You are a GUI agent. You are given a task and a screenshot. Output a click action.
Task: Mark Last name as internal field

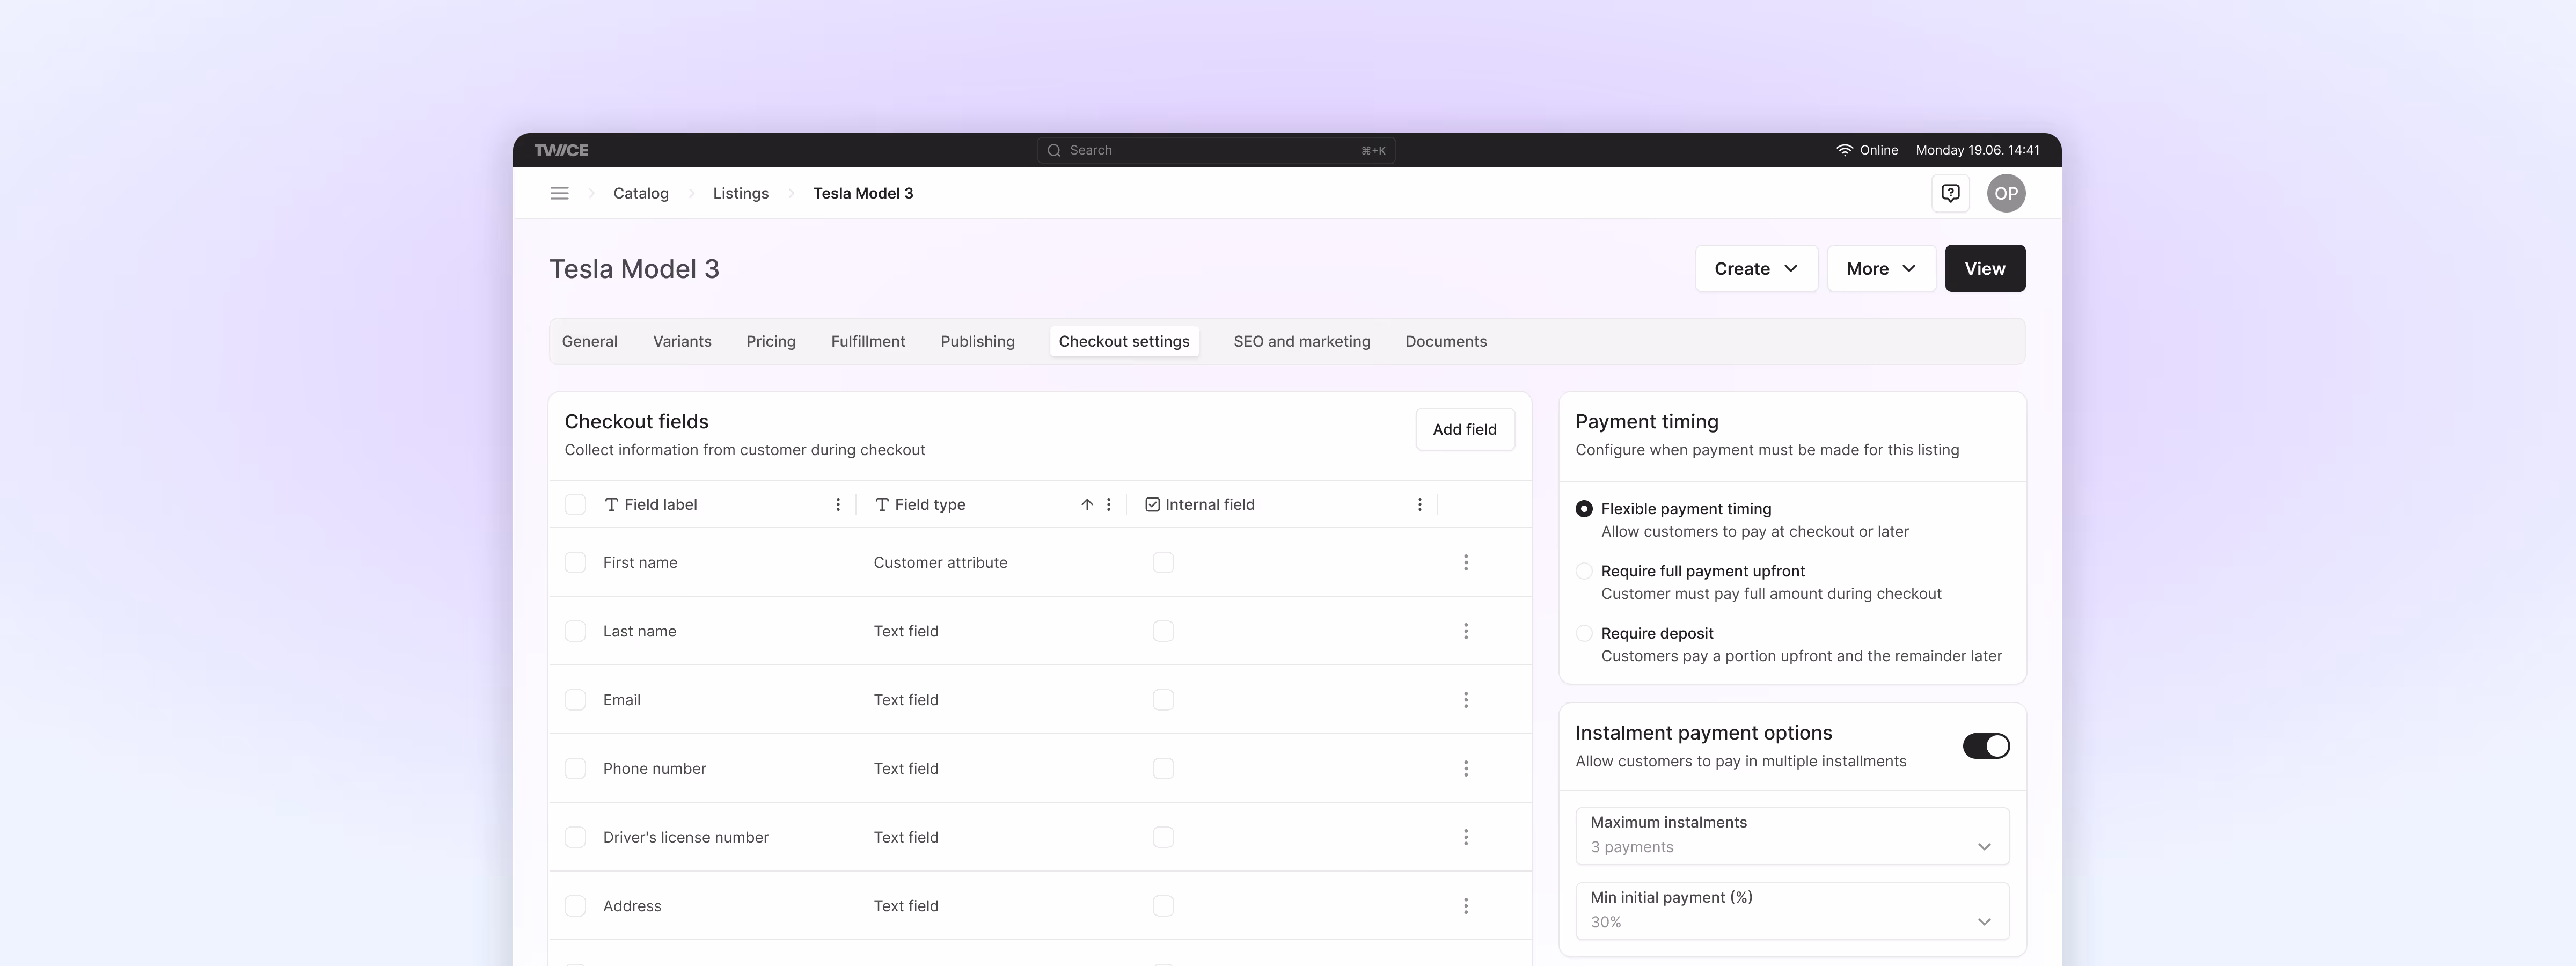coord(1163,631)
